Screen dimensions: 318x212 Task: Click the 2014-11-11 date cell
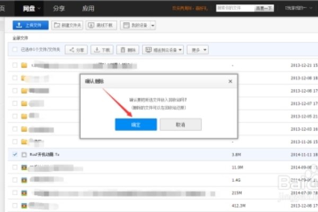click(x=304, y=155)
